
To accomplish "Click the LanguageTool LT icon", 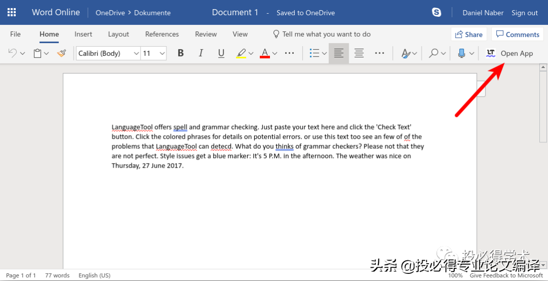I will pyautogui.click(x=491, y=53).
